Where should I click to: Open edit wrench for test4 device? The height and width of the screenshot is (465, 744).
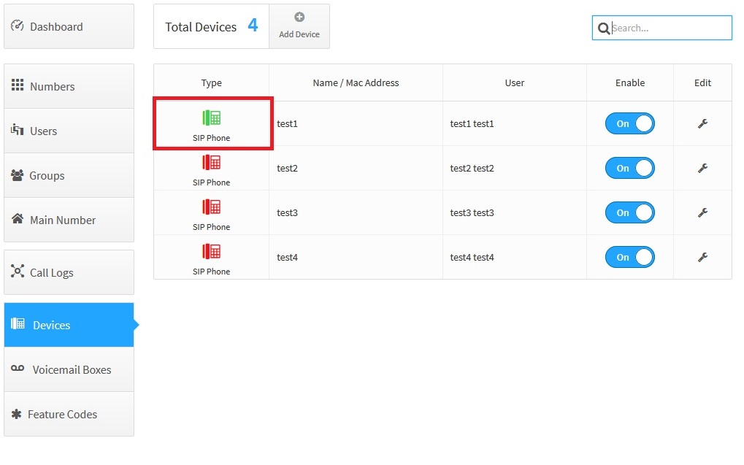[702, 257]
